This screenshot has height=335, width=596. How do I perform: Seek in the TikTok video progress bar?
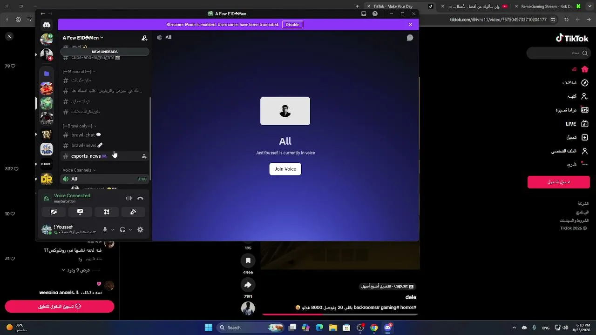[339, 315]
